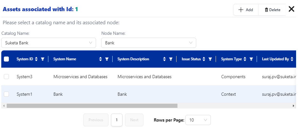Expand the Node Name dropdown
The image size is (298, 134).
point(149,42)
